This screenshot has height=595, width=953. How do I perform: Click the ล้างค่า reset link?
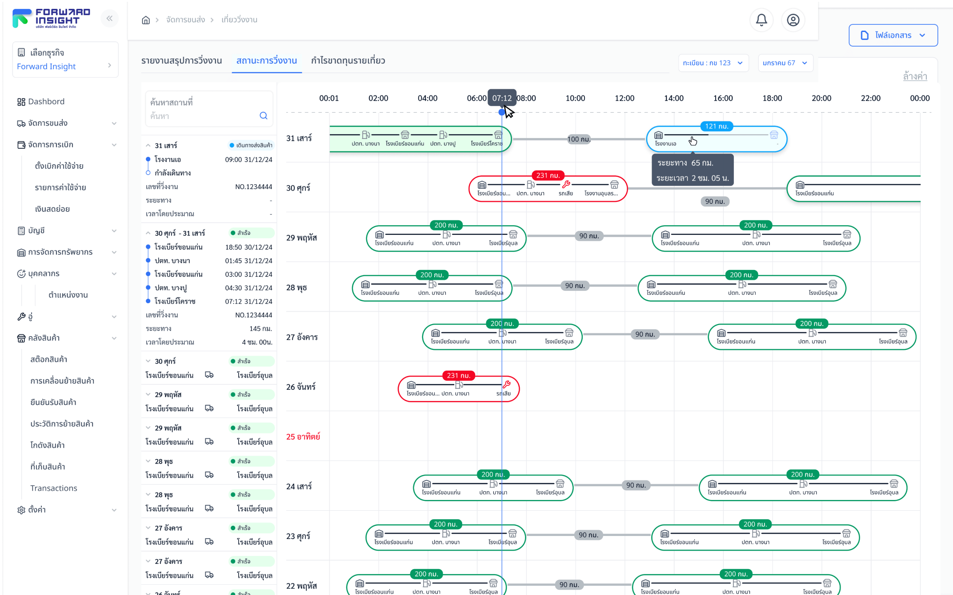(915, 76)
